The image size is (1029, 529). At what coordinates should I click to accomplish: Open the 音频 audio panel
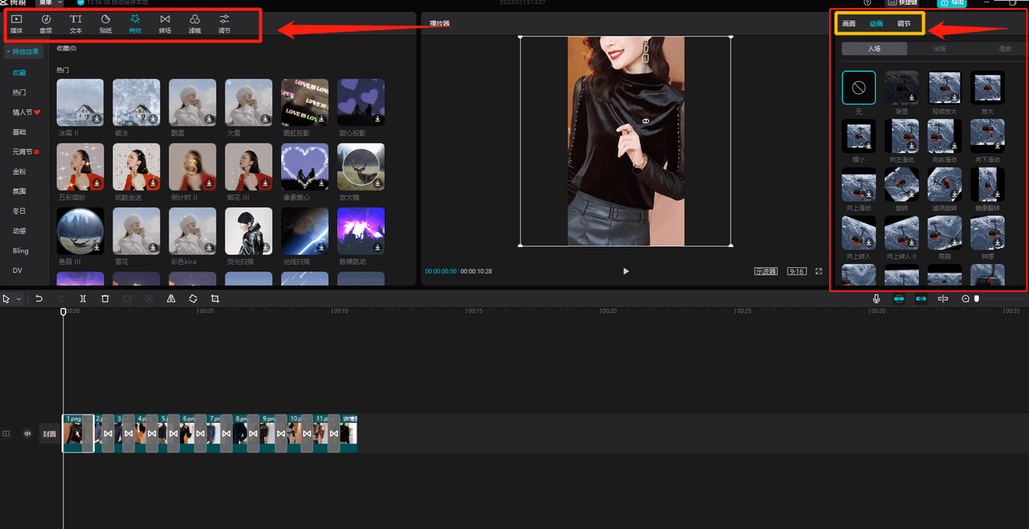(x=45, y=23)
